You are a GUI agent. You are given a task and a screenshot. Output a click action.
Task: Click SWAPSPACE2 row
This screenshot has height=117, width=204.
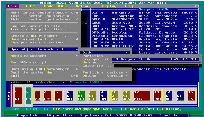144,19
